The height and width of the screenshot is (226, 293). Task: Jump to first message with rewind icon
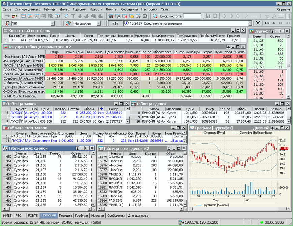[x=267, y=23]
